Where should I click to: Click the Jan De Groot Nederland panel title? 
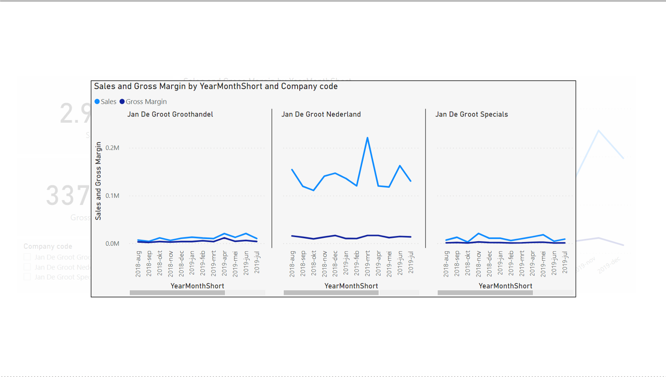[x=321, y=114]
